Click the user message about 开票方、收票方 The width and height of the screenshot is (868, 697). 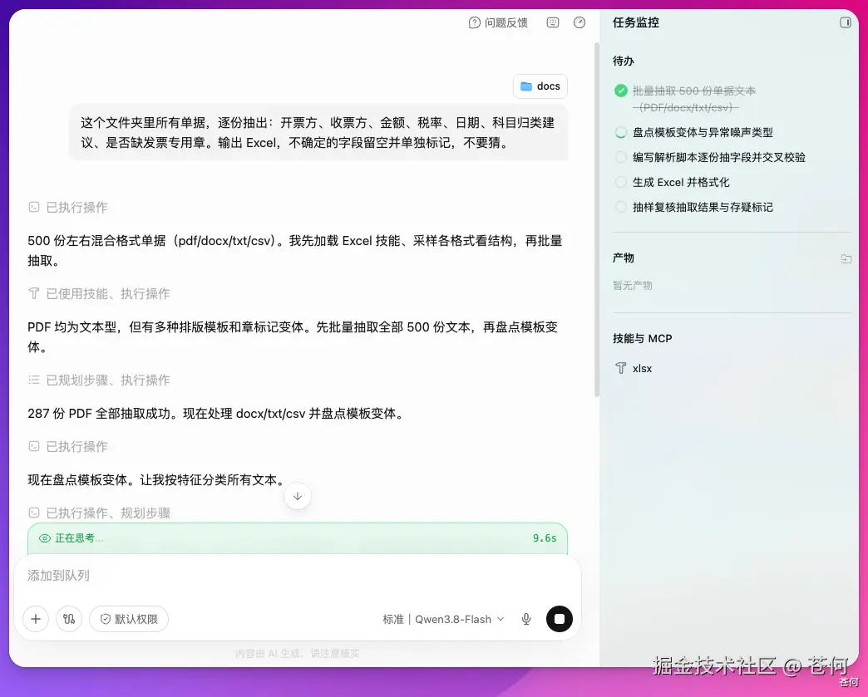point(318,133)
